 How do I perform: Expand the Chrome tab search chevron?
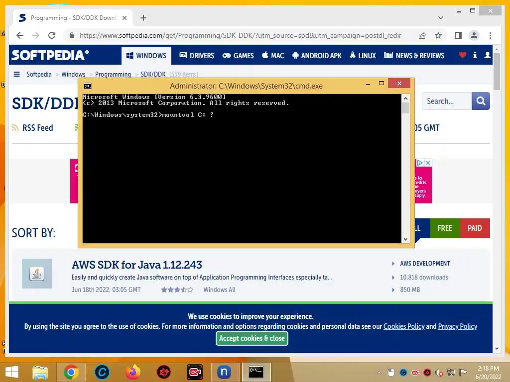[440, 18]
